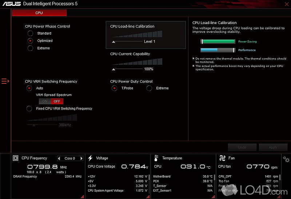The height and width of the screenshot is (199, 291).
Task: Click the T_Sensor temperature row
Action: tap(183, 186)
